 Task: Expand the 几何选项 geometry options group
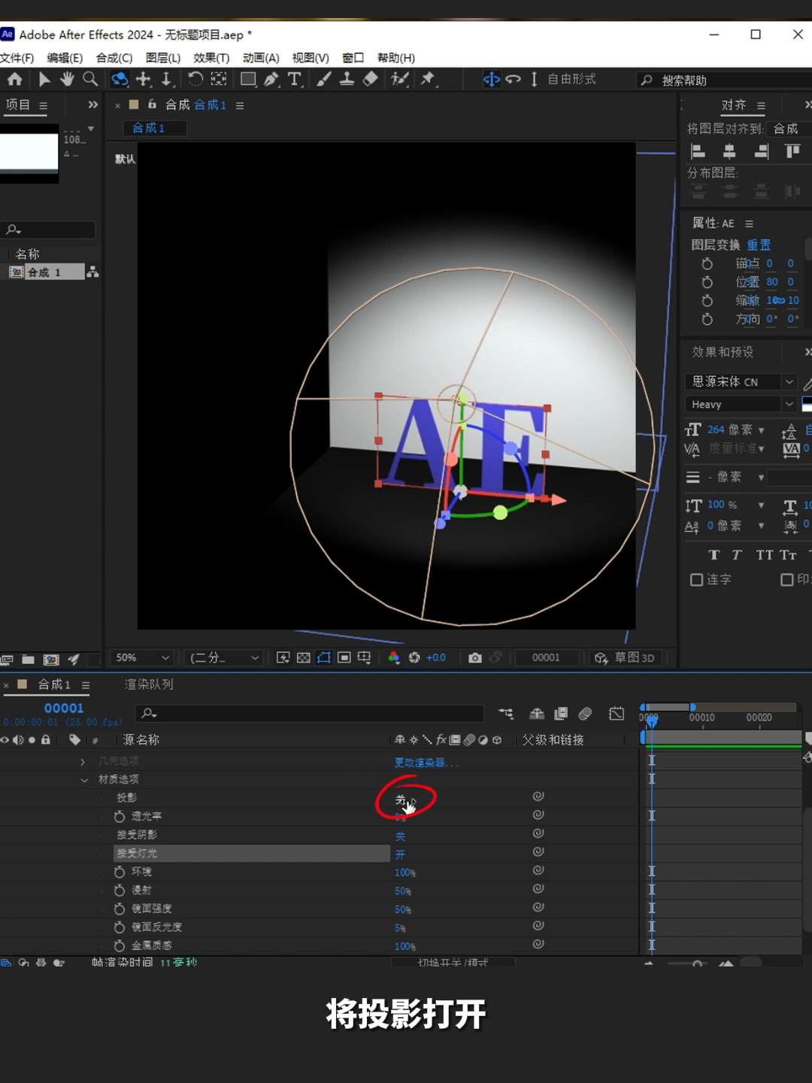coord(83,762)
